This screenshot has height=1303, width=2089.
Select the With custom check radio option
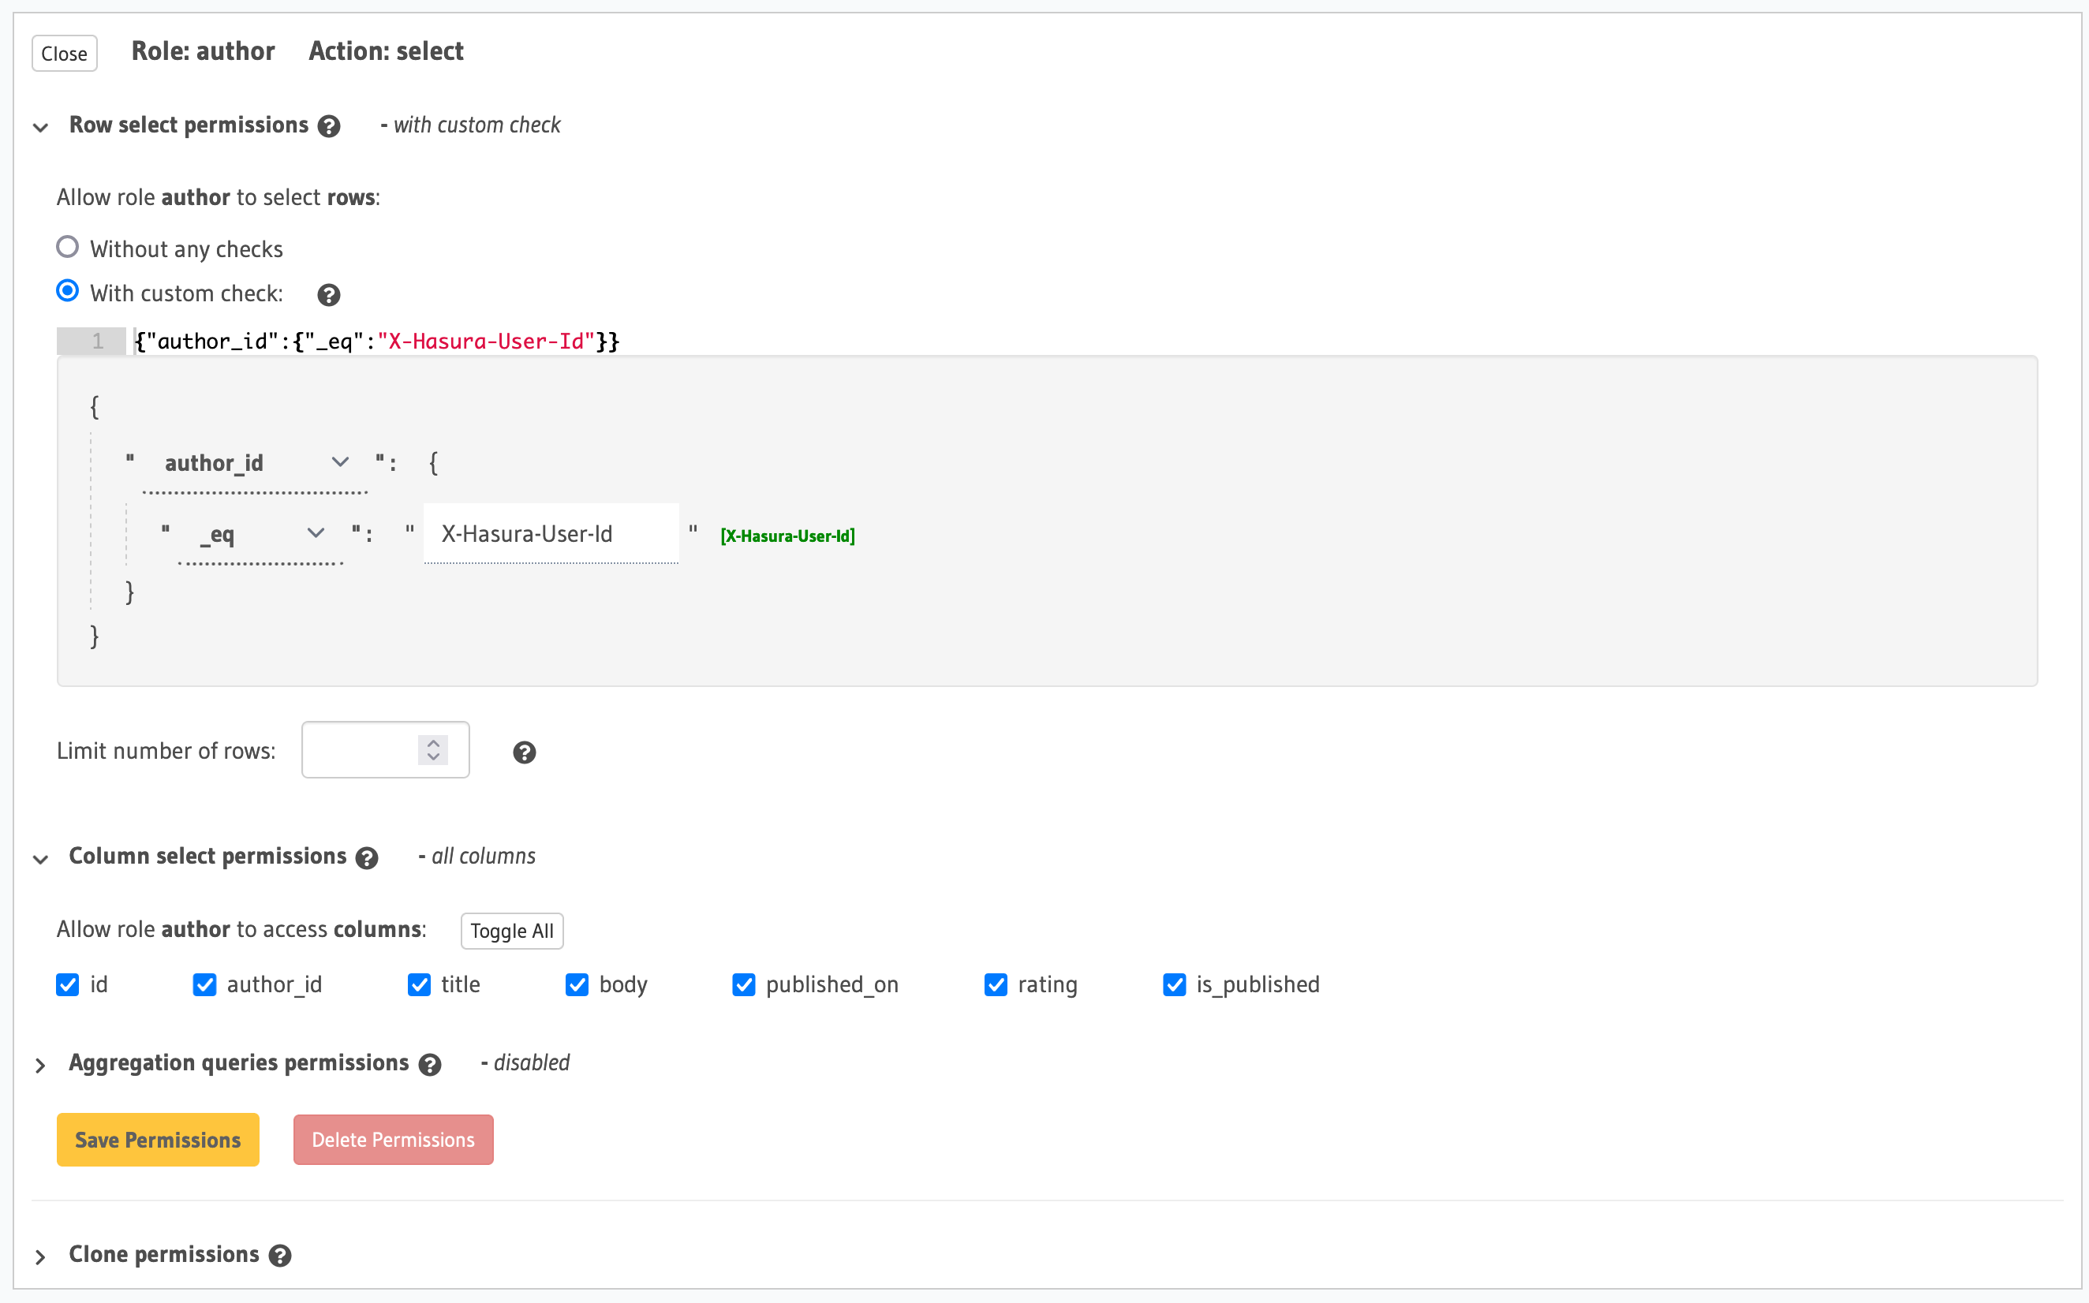coord(67,291)
